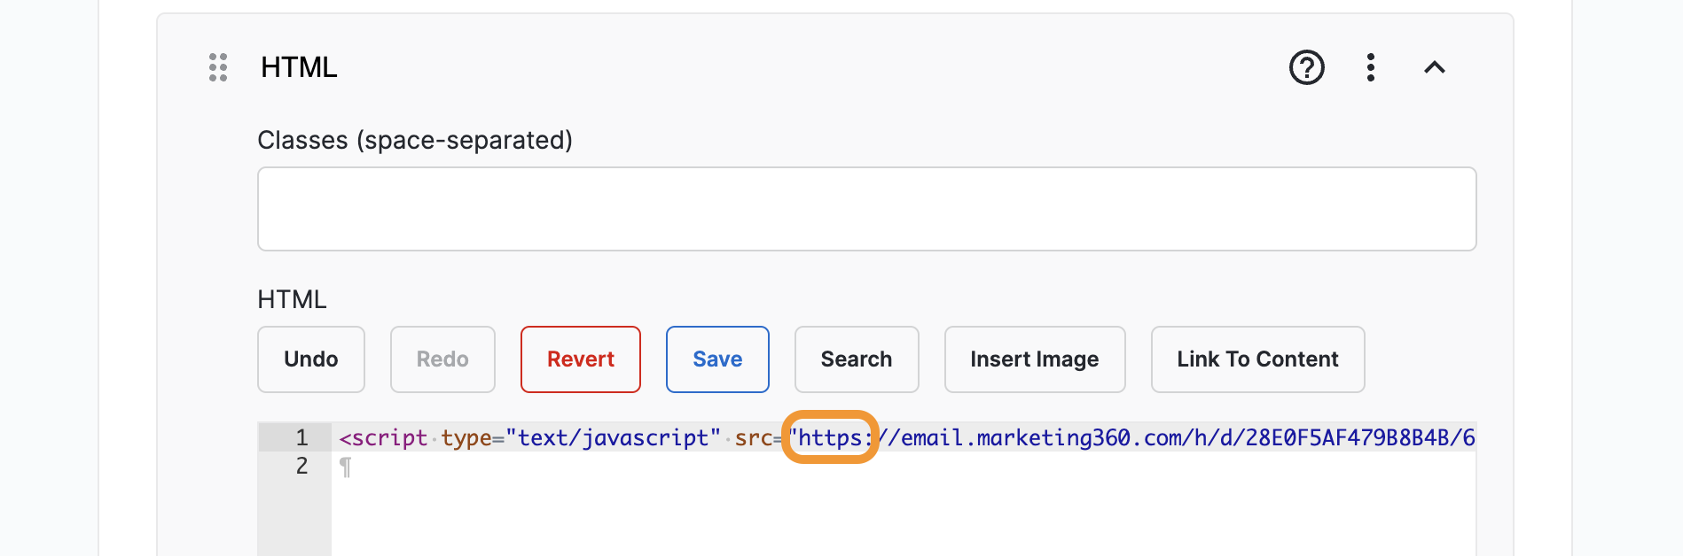
Task: Click the Link To Content button
Action: pos(1257,359)
